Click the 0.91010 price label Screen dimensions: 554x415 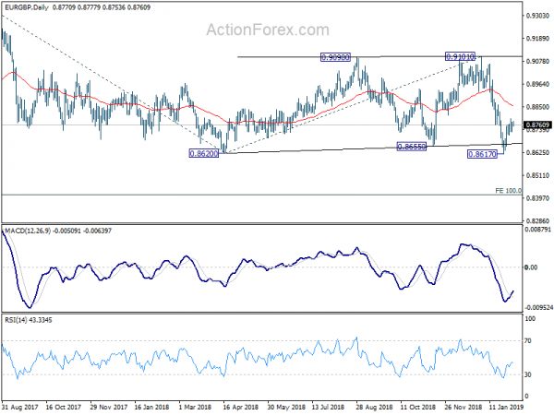[460, 56]
